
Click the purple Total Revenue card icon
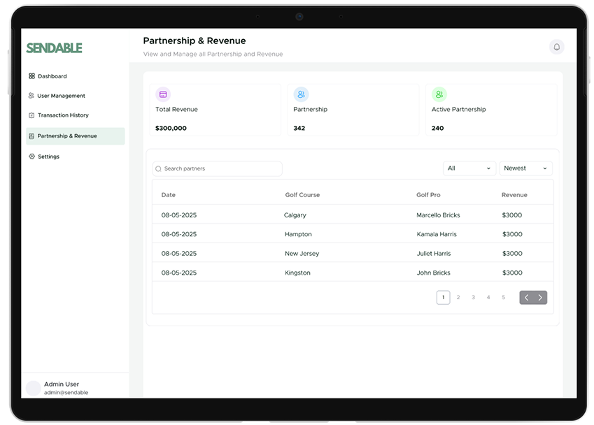coord(164,94)
